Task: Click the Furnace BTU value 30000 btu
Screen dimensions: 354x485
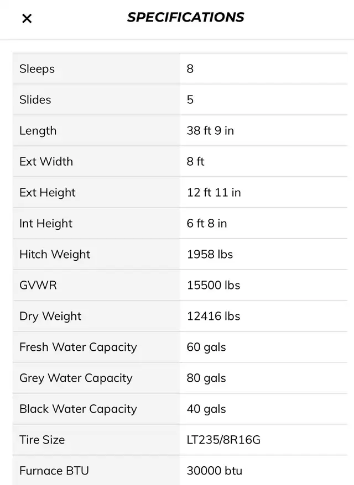Action: [215, 471]
